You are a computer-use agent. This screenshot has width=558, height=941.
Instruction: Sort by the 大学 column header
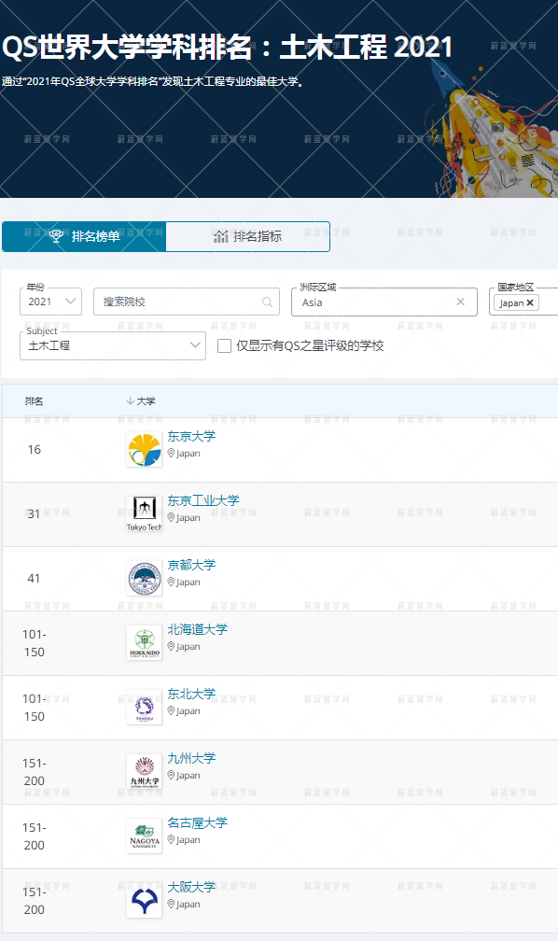[146, 400]
